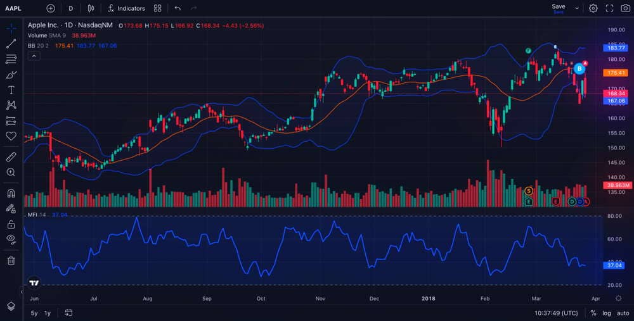Open chart settings gear icon
Viewport: 634px width, 321px height.
593,8
